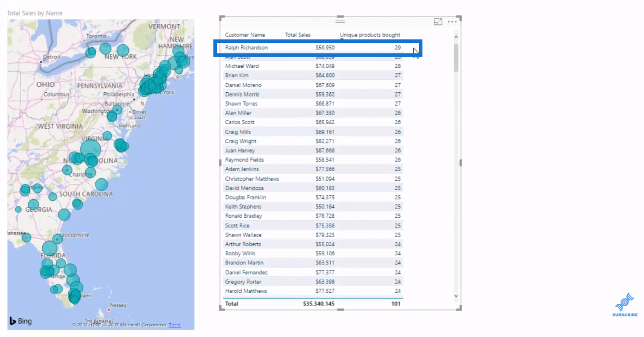The height and width of the screenshot is (337, 644).
Task: Click the large Virginia bubble on the map
Action: [90, 150]
